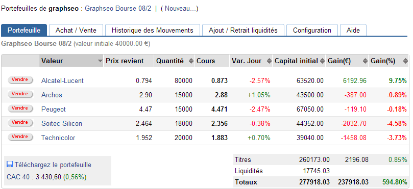Sort by Var. Jour column arrows
This screenshot has height=189, width=413.
click(269, 61)
